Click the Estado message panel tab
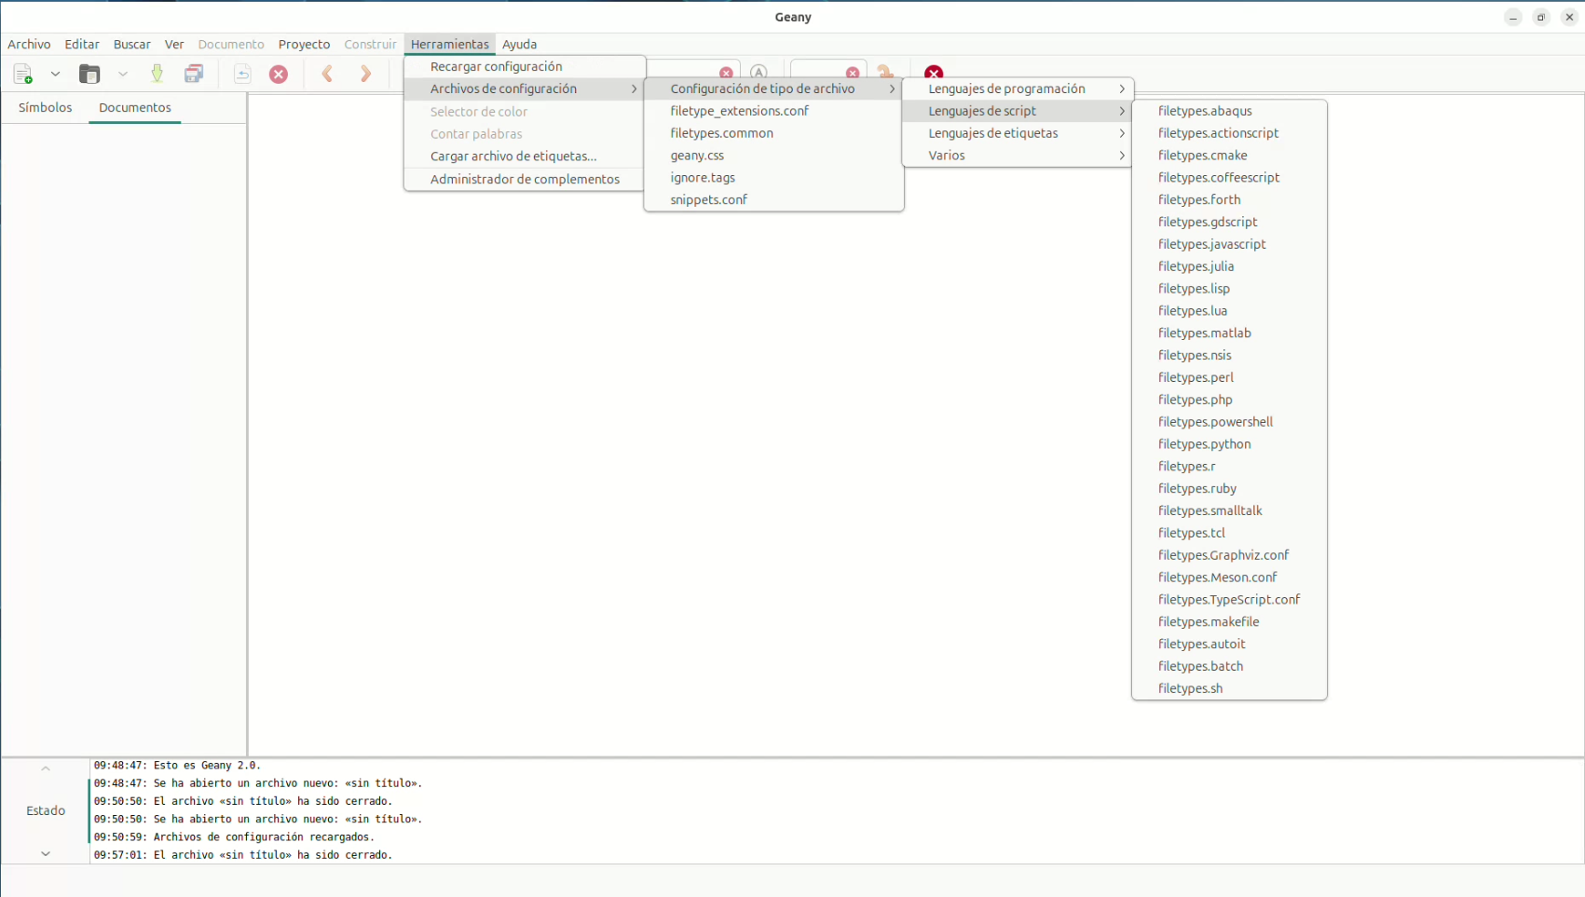Viewport: 1585px width, 897px height. coord(46,810)
